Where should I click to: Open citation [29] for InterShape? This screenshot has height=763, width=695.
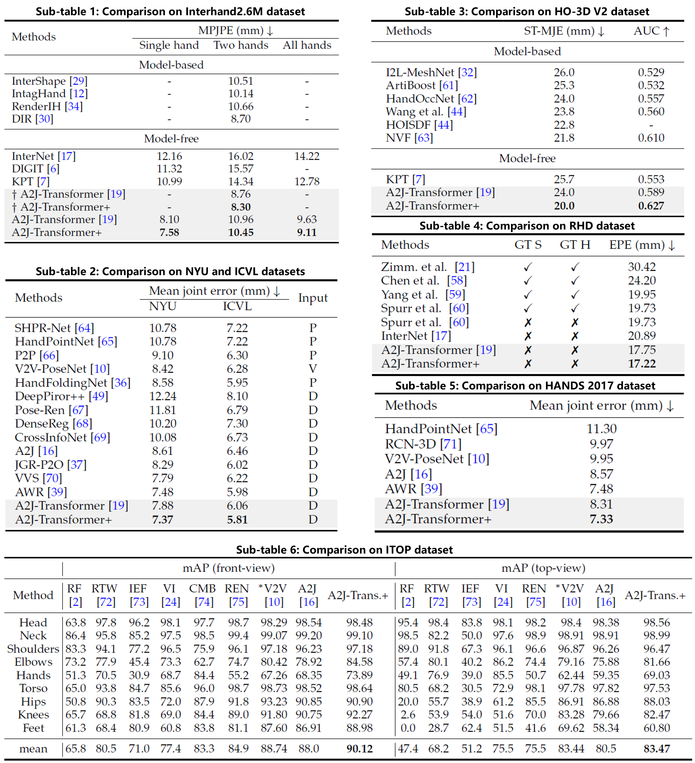click(x=79, y=81)
